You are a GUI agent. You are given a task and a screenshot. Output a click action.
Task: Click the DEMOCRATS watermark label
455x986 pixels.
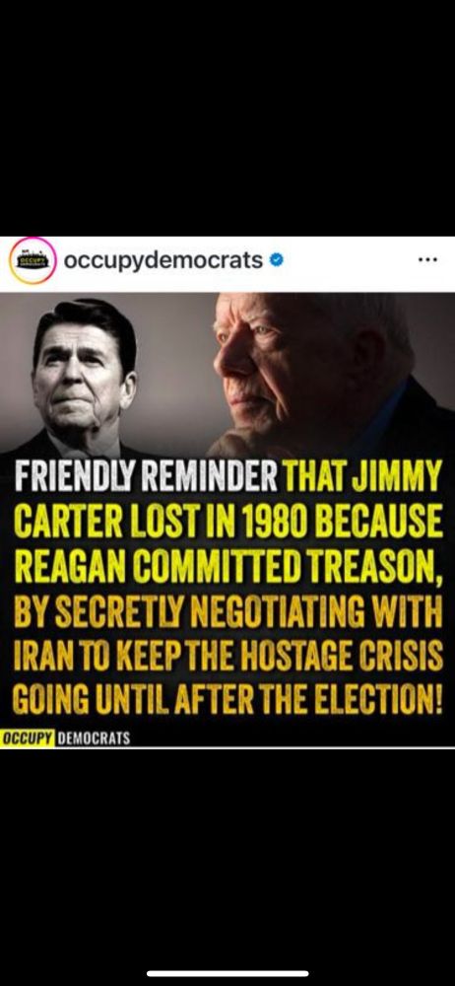(x=93, y=738)
